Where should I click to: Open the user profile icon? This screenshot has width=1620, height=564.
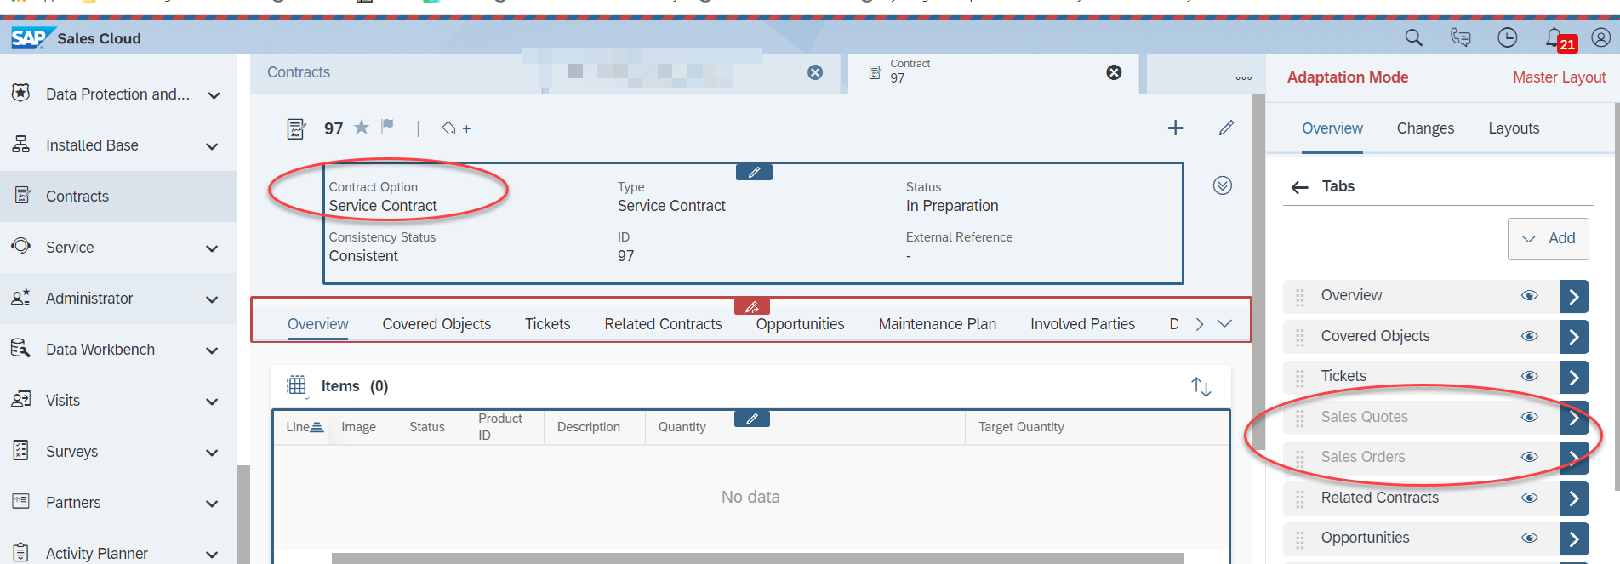point(1600,37)
